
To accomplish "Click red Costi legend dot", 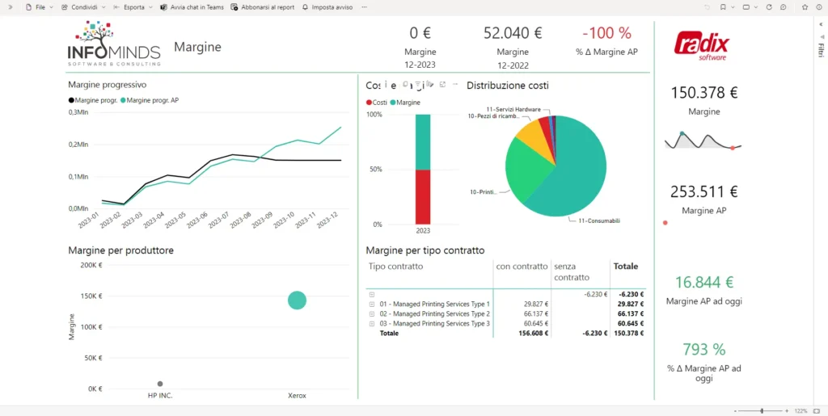I will click(369, 103).
